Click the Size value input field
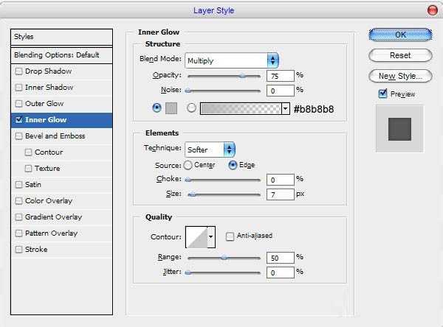Viewport: 443px width, 327px height. point(281,194)
